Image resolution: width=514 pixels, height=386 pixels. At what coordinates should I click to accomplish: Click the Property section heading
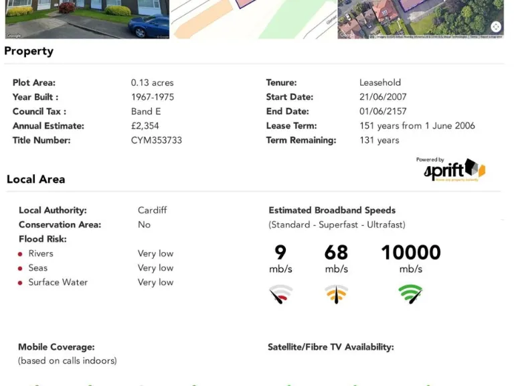29,51
